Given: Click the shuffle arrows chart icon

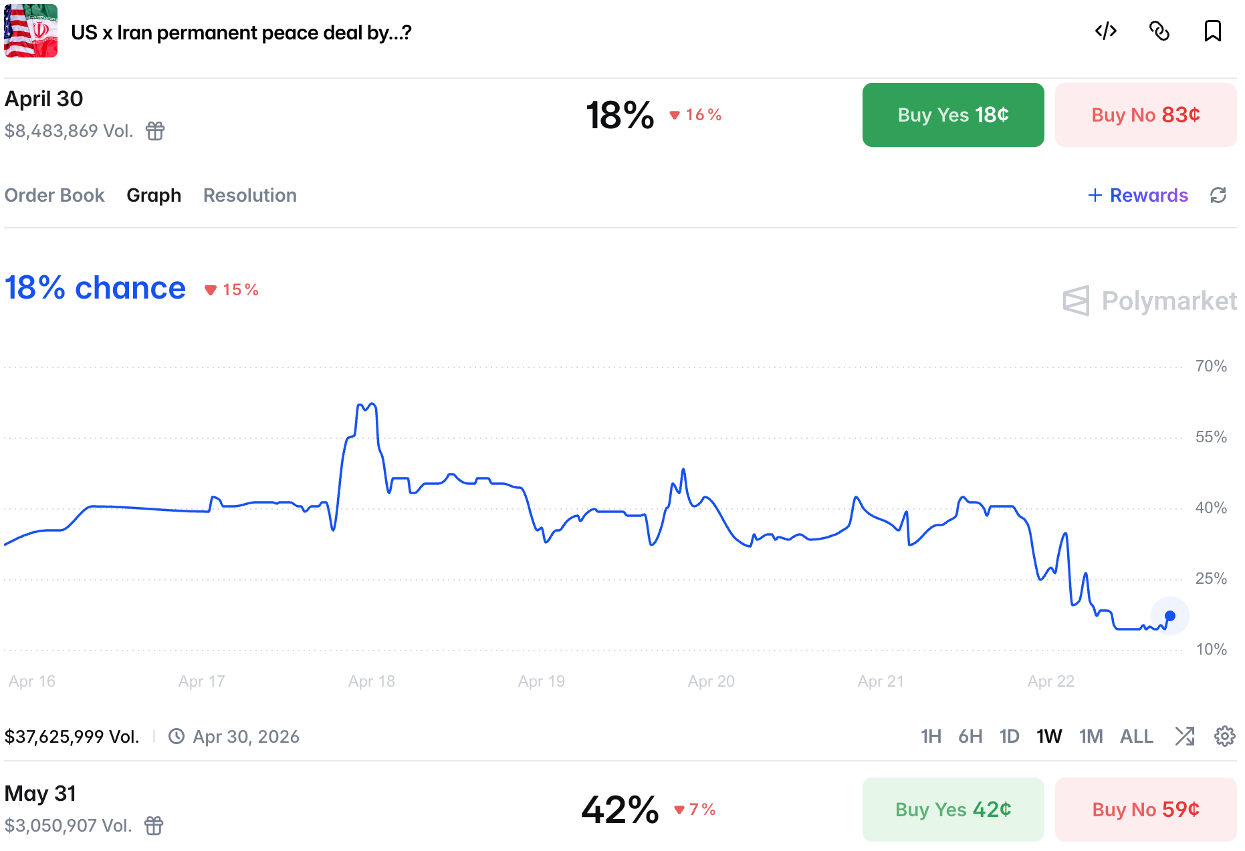Looking at the screenshot, I should coord(1184,736).
